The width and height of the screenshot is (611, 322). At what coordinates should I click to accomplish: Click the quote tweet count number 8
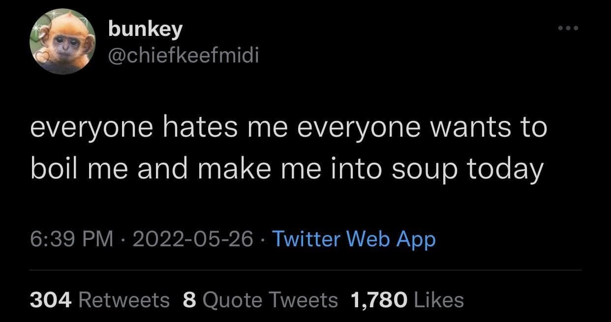tap(189, 299)
